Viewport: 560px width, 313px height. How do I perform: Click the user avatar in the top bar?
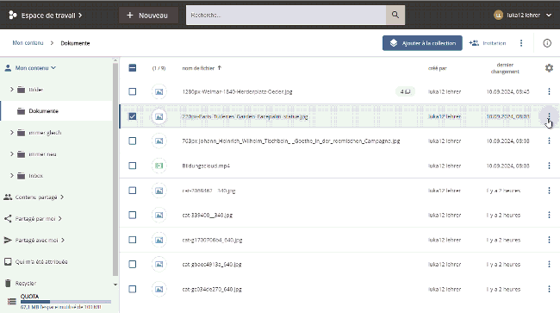498,15
